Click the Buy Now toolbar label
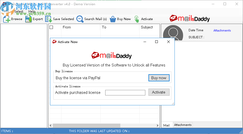 point(124,19)
